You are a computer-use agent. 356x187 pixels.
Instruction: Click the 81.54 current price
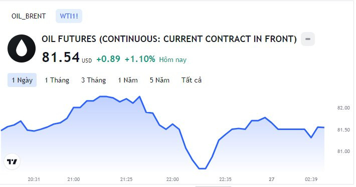[61, 57]
